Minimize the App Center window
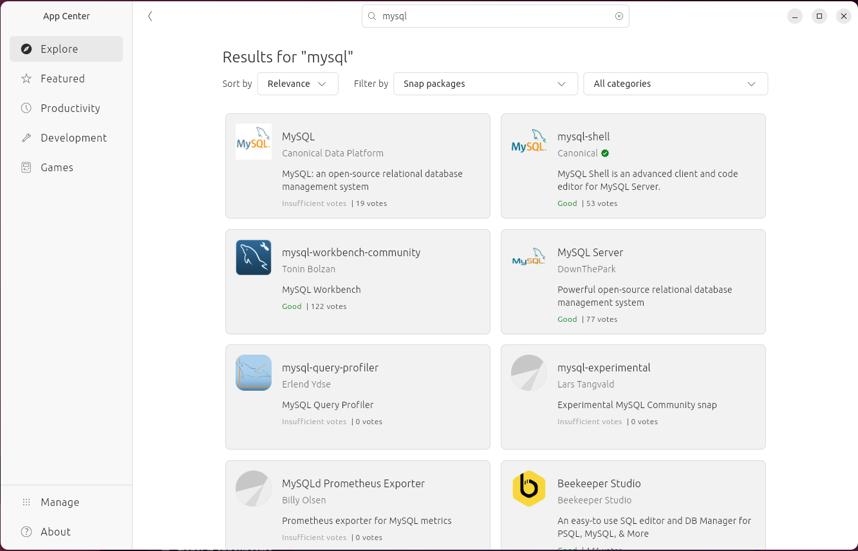This screenshot has width=858, height=551. (x=795, y=16)
